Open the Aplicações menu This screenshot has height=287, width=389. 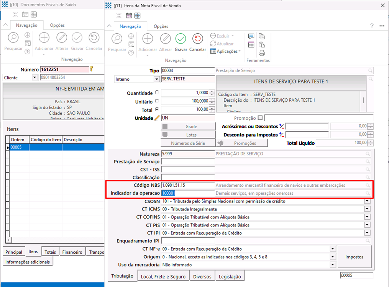[x=226, y=51]
